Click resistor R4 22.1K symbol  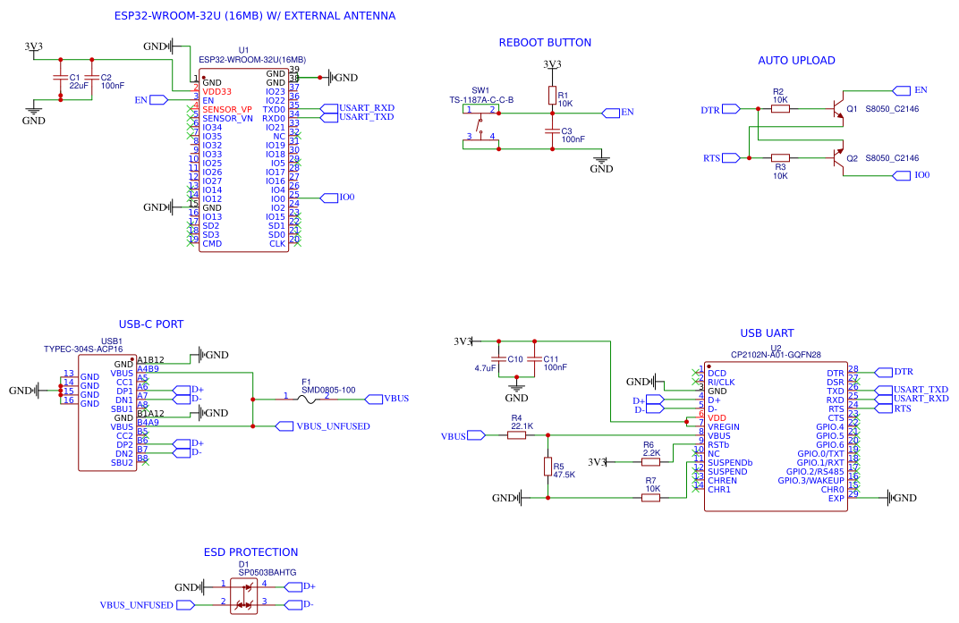click(519, 435)
